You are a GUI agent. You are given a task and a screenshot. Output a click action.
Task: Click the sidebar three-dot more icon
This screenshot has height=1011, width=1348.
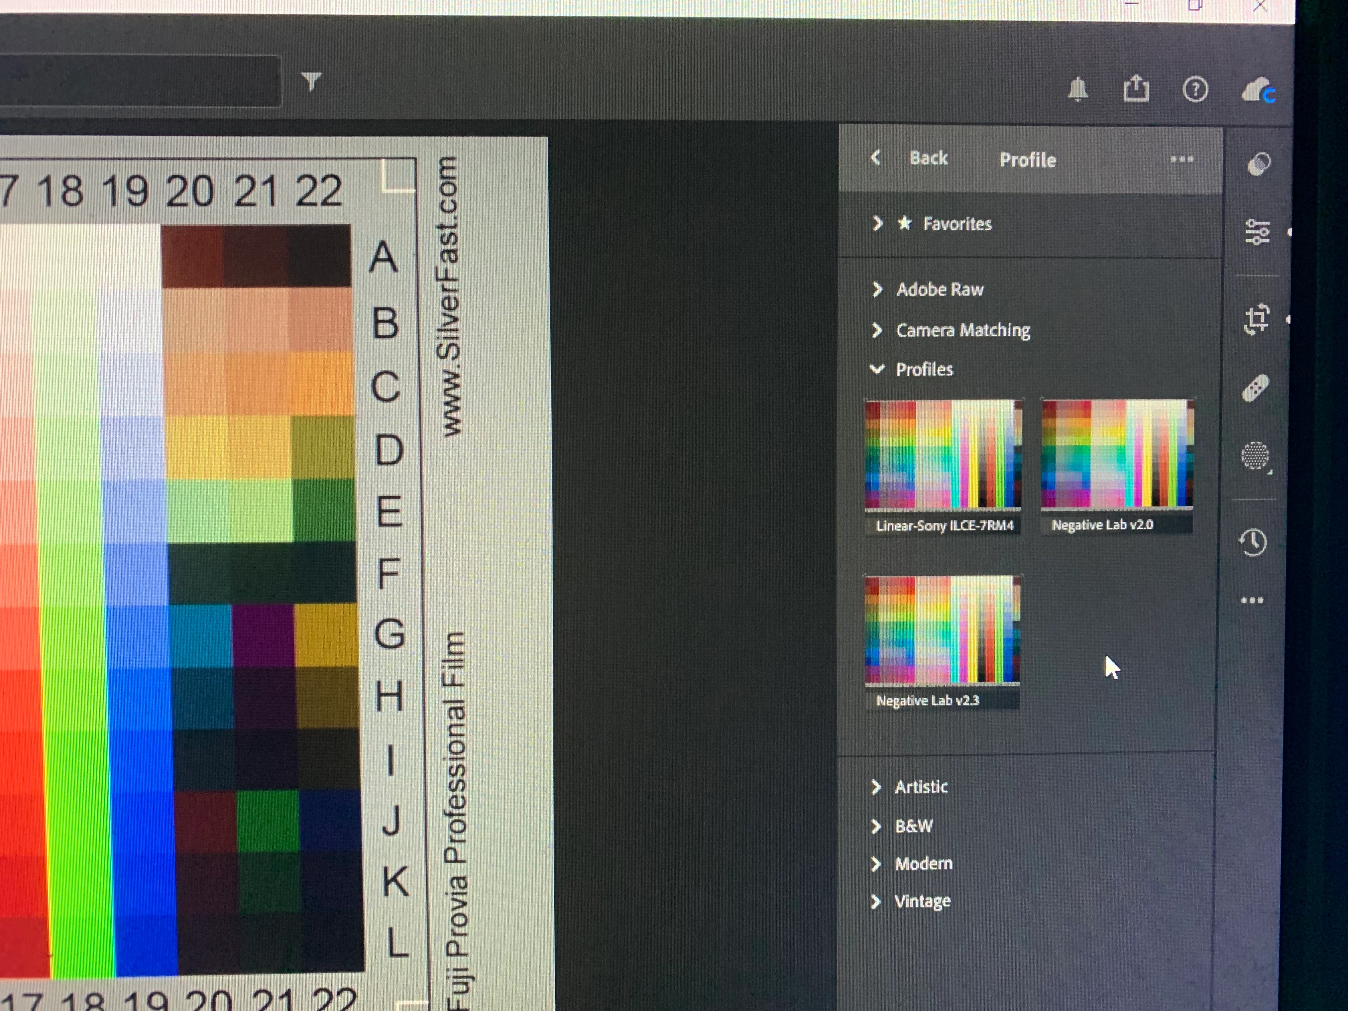(x=1252, y=600)
